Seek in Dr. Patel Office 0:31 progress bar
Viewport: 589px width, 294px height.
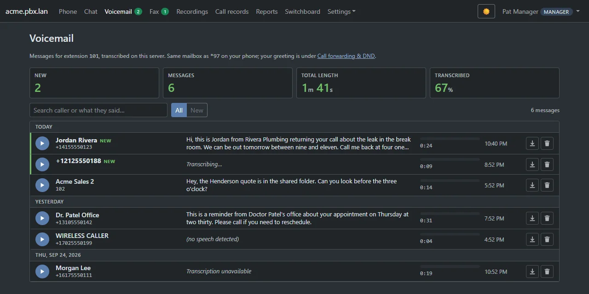450,214
